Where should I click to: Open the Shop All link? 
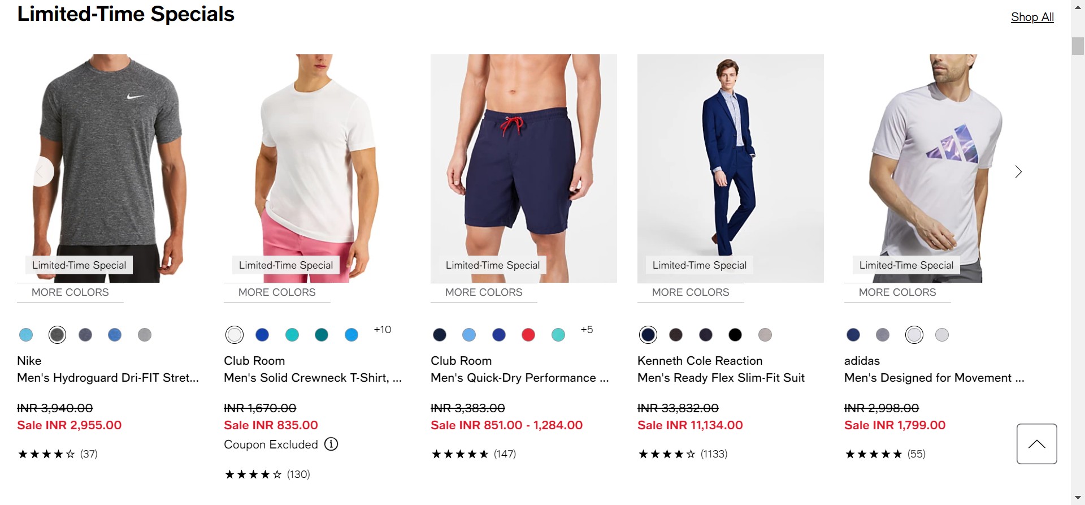[x=1032, y=17]
